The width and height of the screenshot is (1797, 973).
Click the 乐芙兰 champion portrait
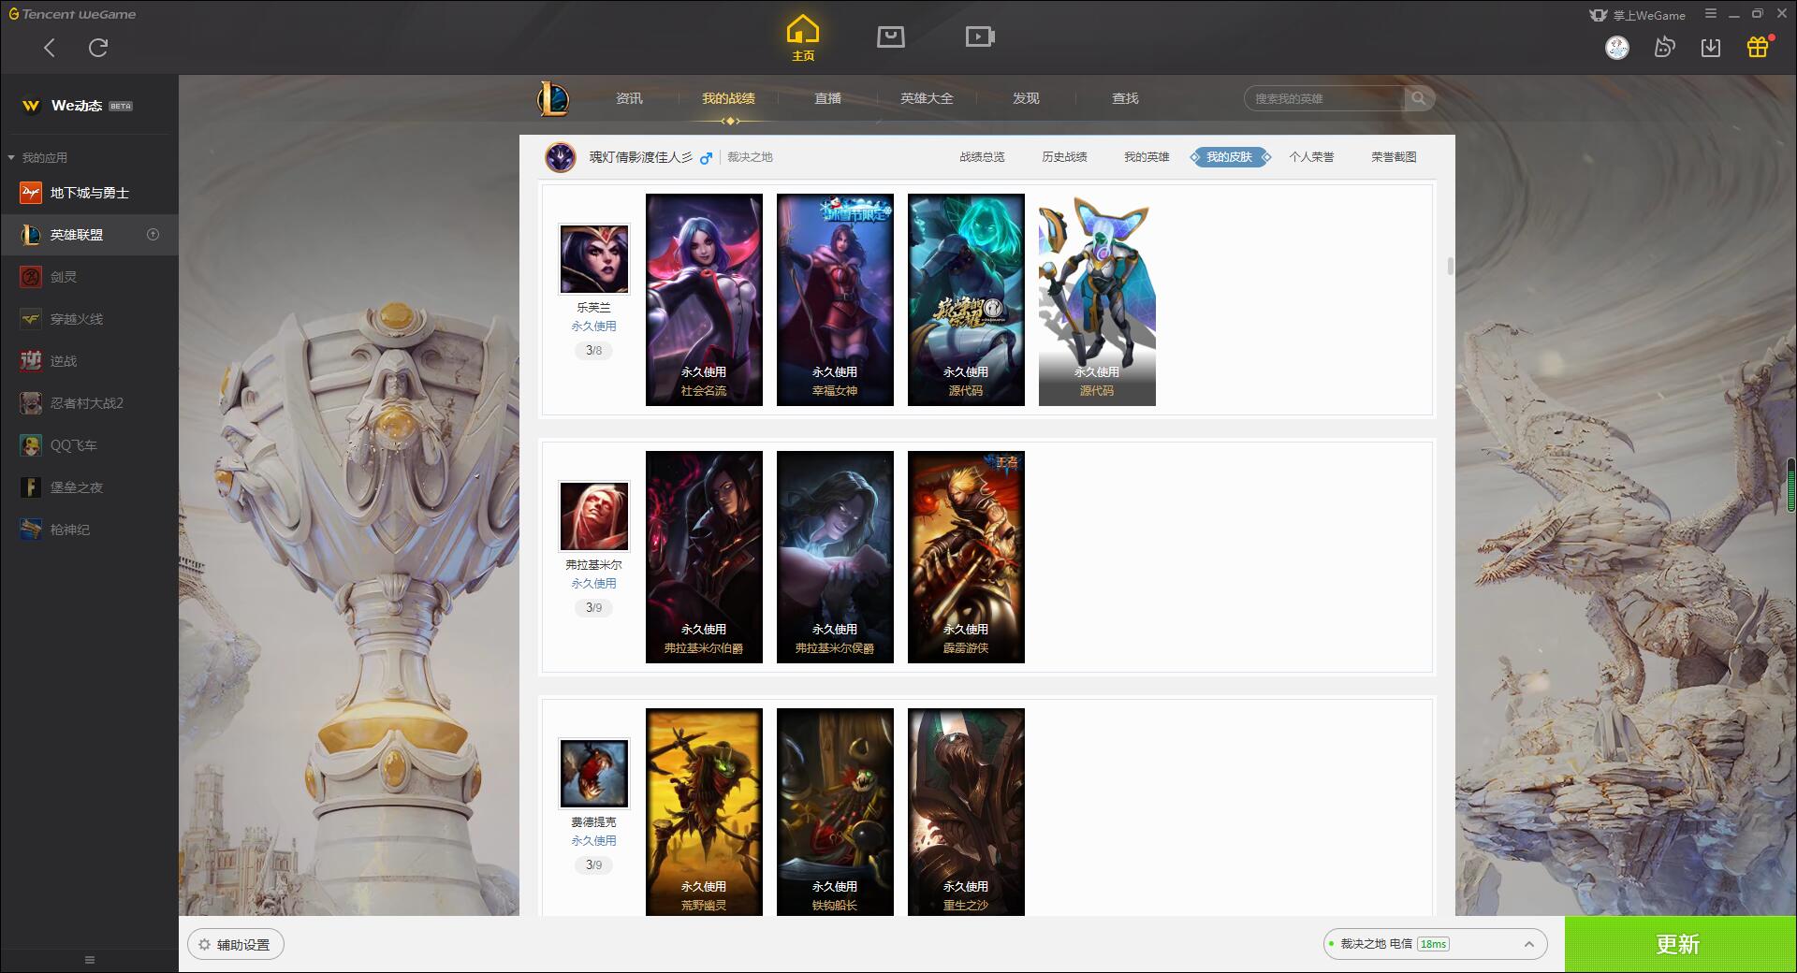tap(594, 259)
